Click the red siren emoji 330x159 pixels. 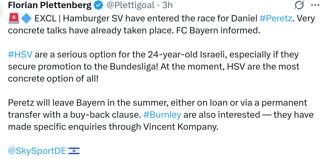14,19
